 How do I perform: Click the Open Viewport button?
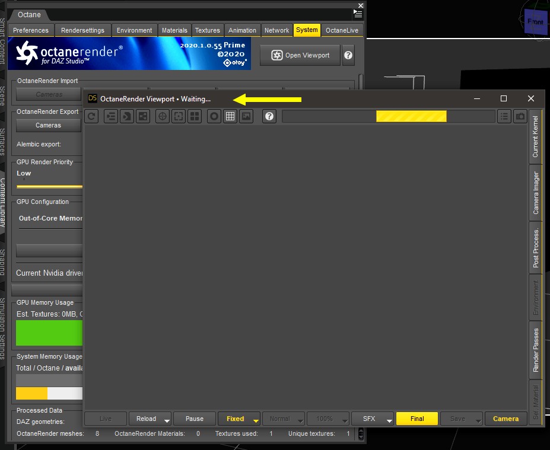(x=300, y=55)
